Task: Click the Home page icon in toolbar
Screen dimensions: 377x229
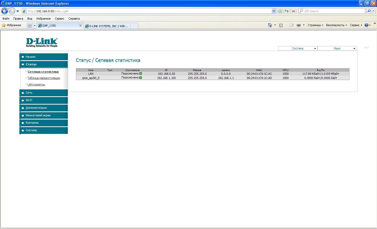Action: (270, 25)
